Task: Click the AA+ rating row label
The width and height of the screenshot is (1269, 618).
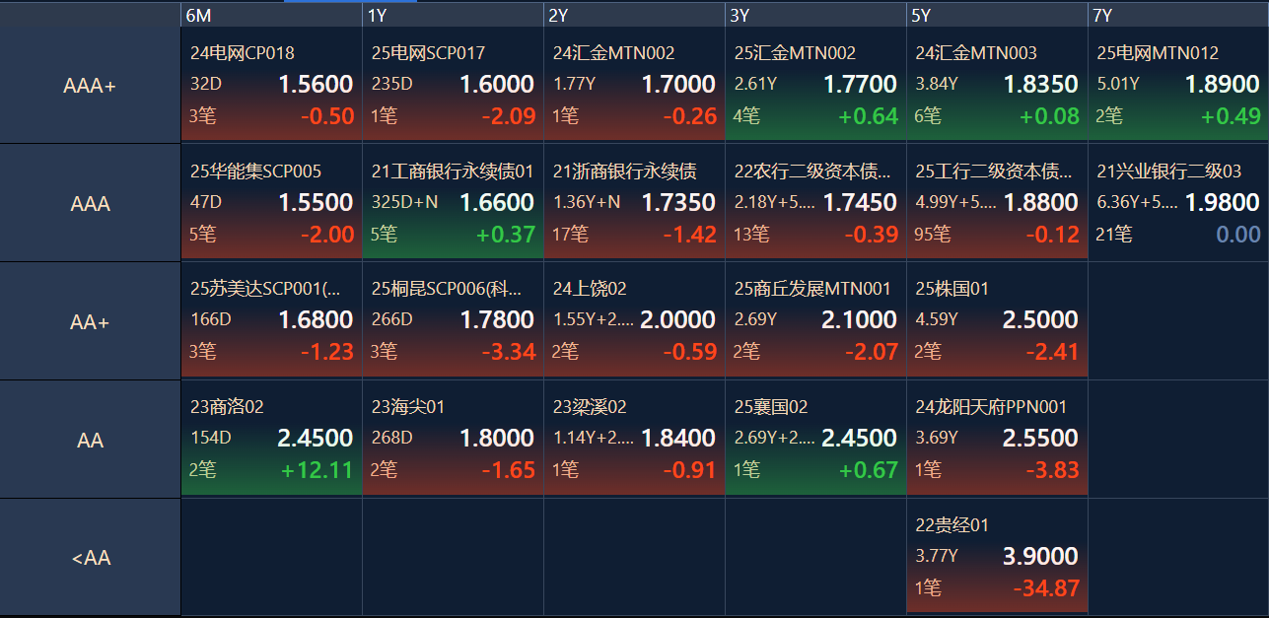Action: (x=90, y=321)
